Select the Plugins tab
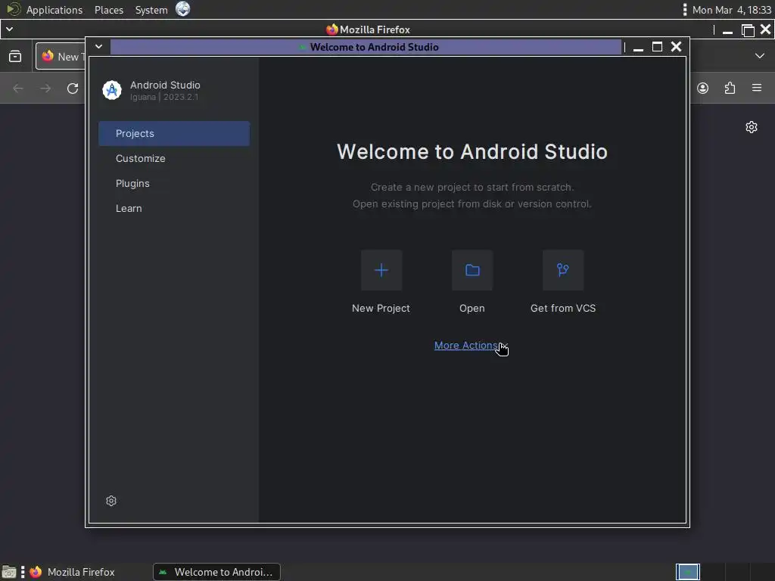Viewport: 775px width, 581px height. click(x=174, y=183)
